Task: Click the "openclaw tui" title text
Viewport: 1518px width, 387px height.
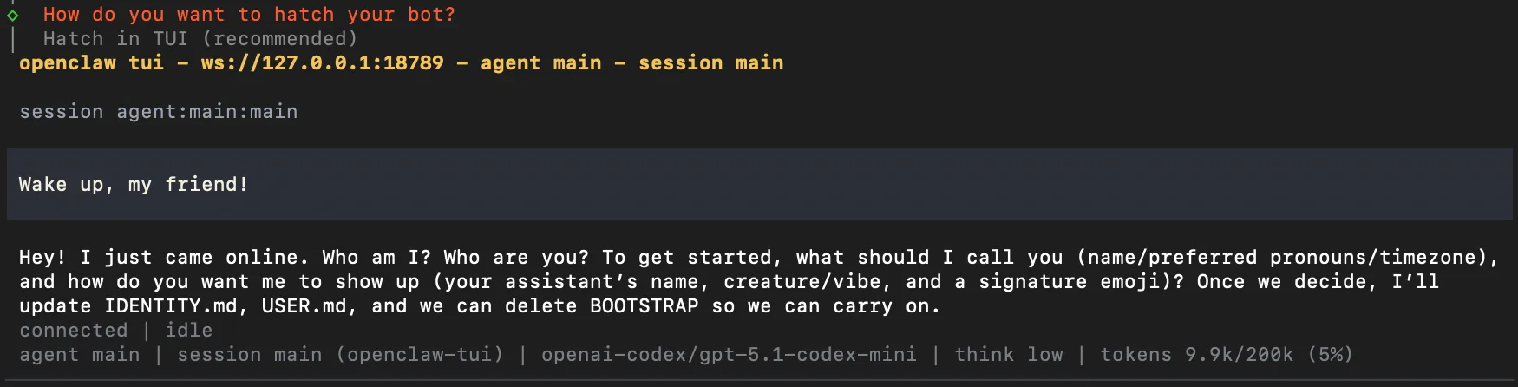Action: coord(91,63)
